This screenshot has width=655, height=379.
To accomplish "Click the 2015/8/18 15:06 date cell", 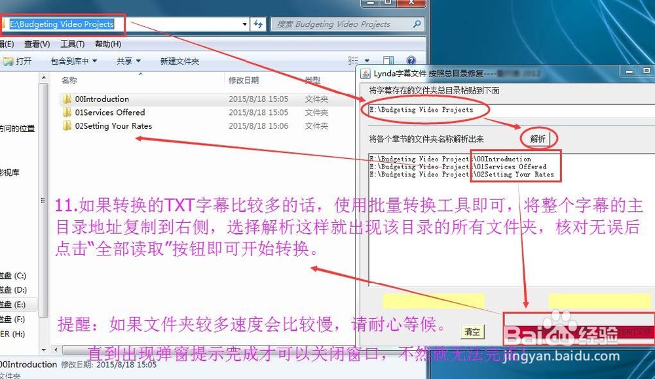I will (x=259, y=126).
